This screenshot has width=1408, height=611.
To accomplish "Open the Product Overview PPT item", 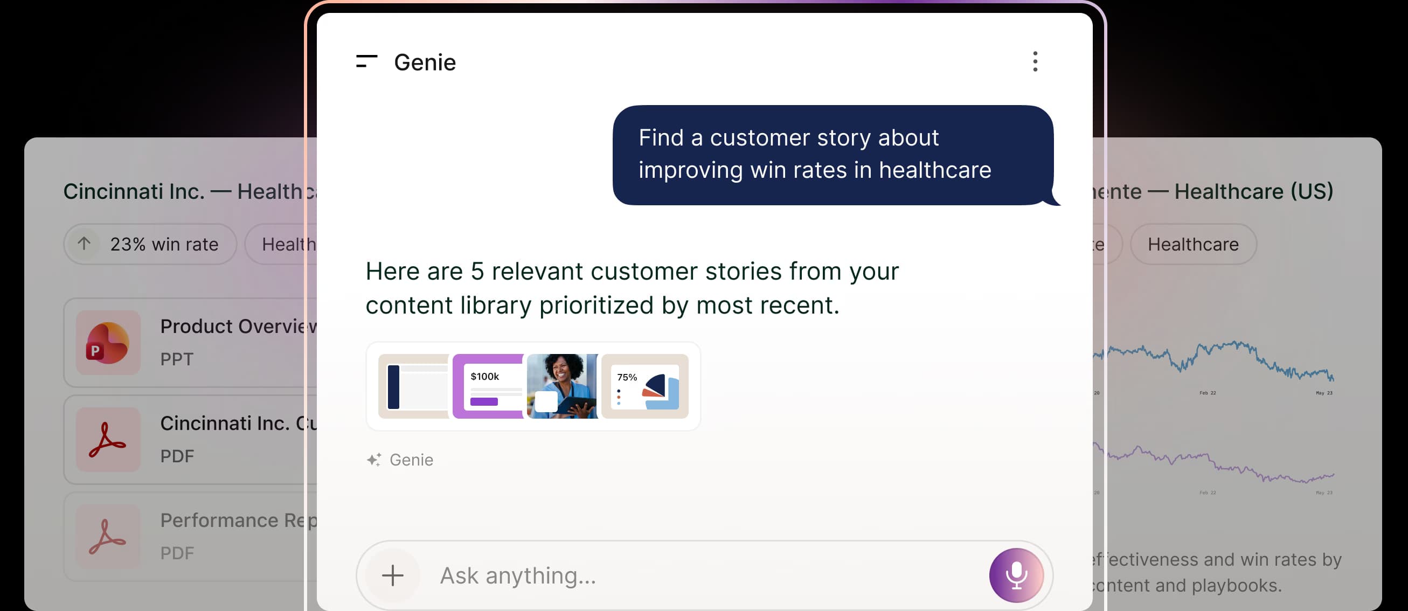I will (x=238, y=342).
